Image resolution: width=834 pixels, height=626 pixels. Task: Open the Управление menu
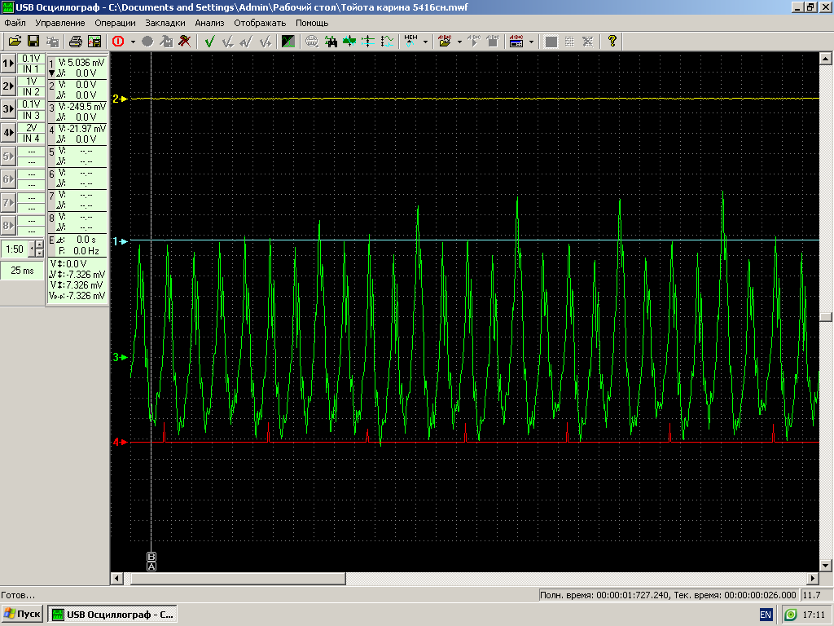(60, 23)
